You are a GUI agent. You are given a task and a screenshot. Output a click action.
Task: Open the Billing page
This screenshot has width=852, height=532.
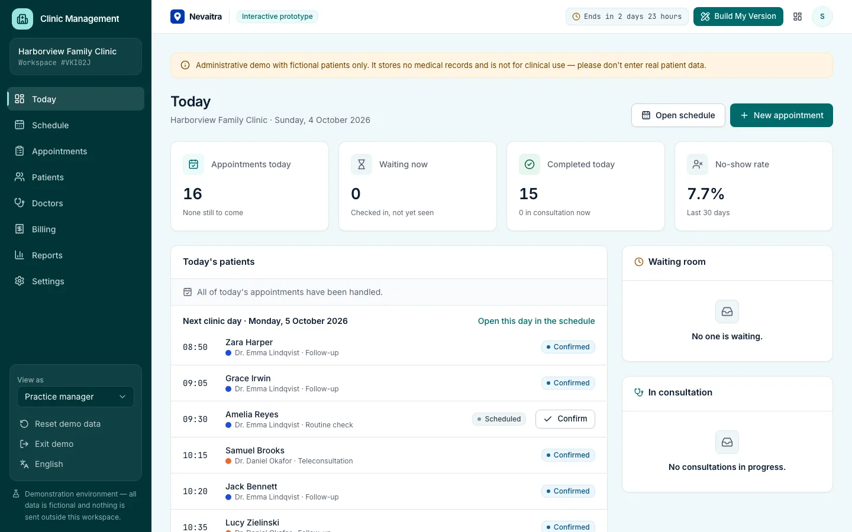click(x=76, y=229)
